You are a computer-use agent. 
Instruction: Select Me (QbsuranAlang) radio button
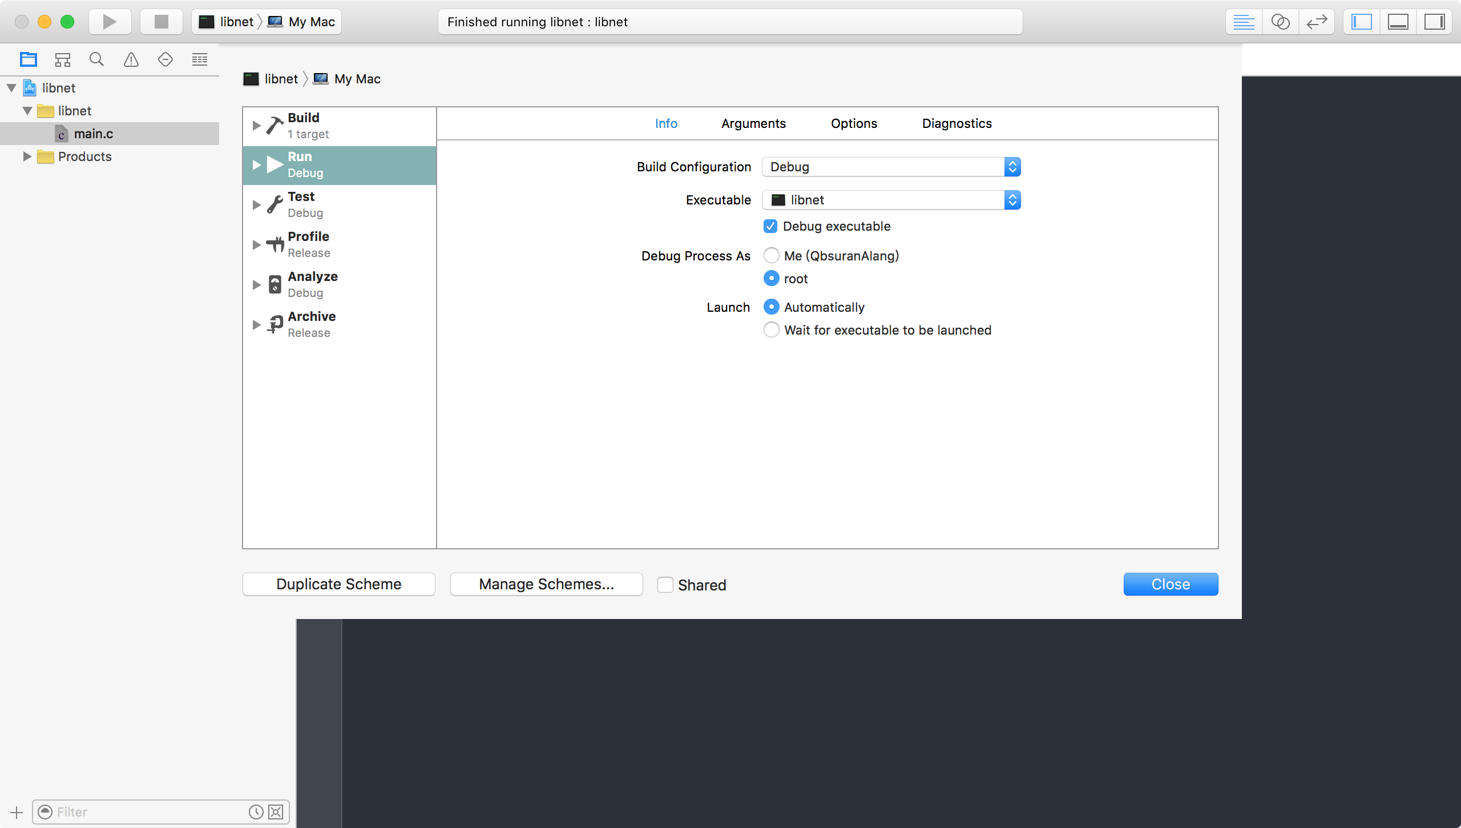coord(772,255)
